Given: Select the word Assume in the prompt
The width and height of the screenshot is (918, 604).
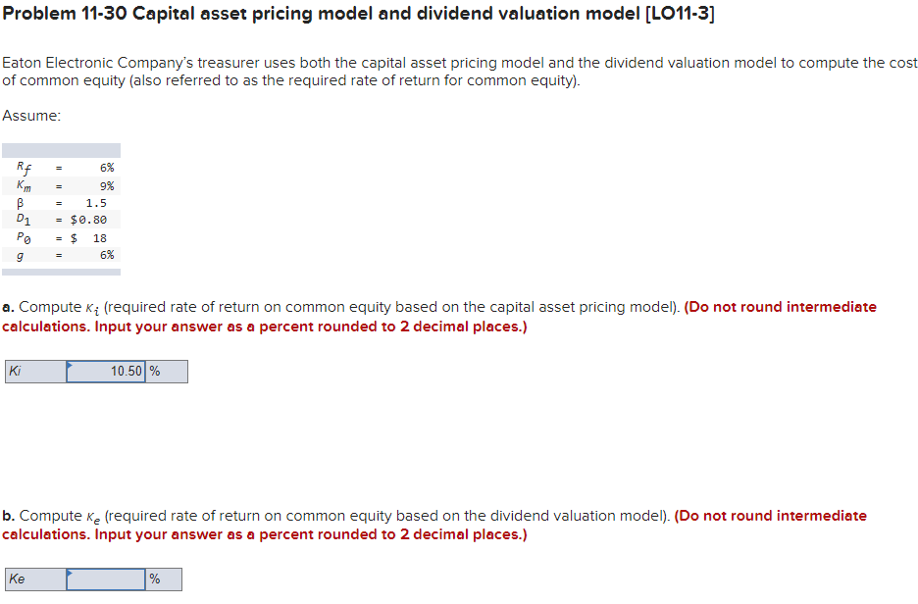Looking at the screenshot, I should (25, 115).
